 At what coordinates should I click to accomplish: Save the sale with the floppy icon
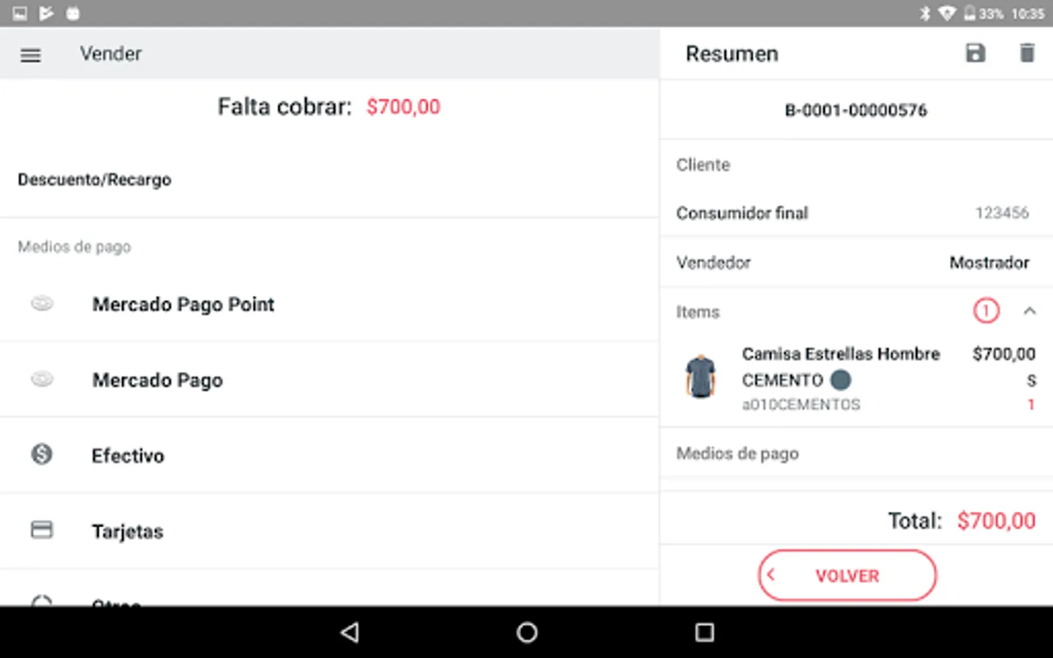[x=975, y=53]
